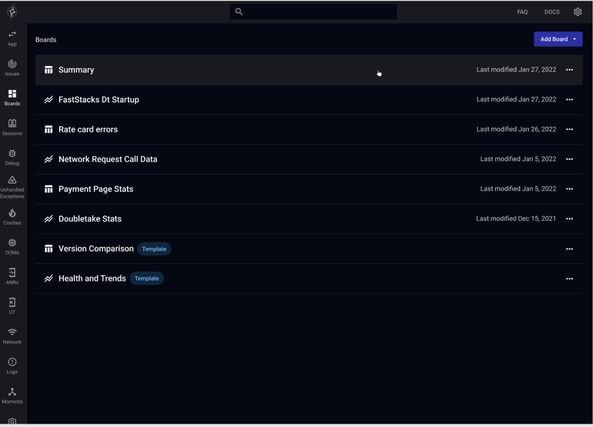The image size is (593, 427).
Task: Click the table icon beside Summary
Action: 48,70
